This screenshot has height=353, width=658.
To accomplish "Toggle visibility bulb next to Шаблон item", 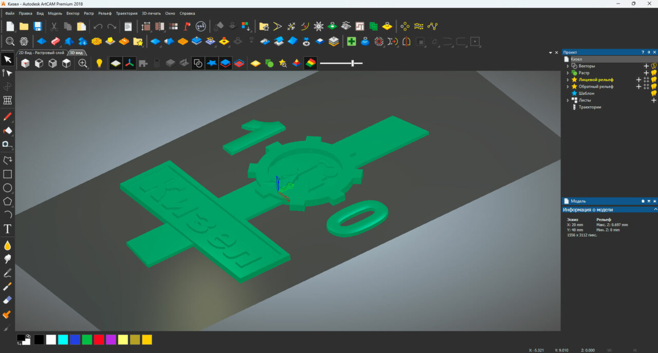I will point(653,93).
